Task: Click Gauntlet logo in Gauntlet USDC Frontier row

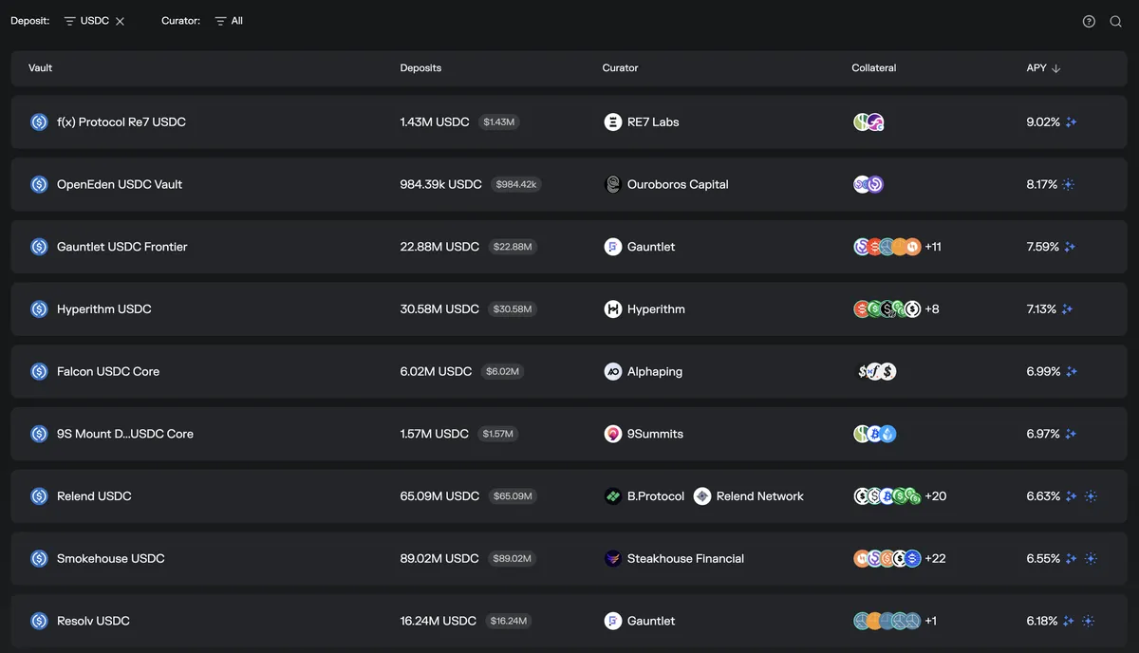Action: (613, 247)
